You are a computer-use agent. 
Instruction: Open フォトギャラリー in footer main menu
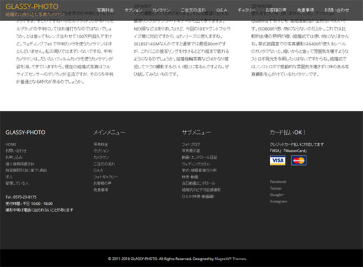(x=105, y=177)
